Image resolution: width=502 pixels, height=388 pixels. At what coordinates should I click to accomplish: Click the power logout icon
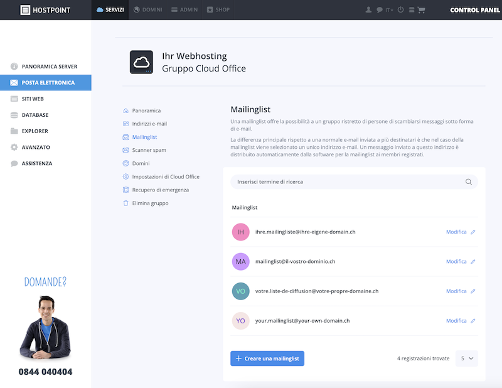(400, 9)
